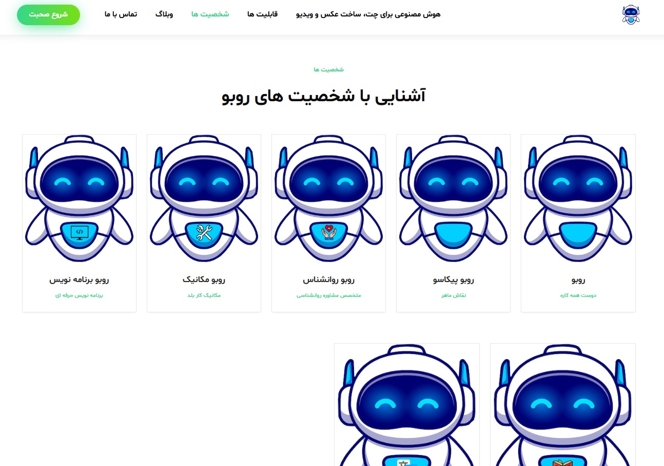664x466 pixels.
Task: Click the نقاش ماهر subtitle text
Action: click(x=453, y=295)
